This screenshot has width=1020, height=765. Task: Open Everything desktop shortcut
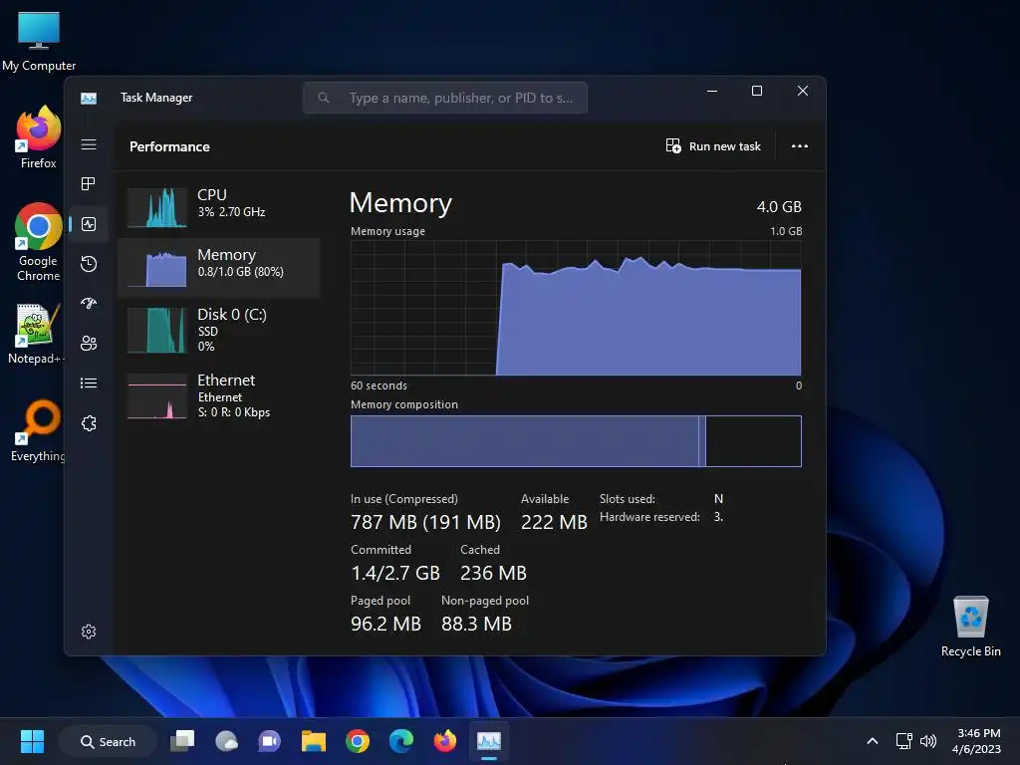(38, 430)
